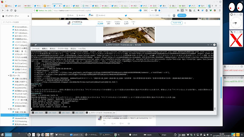Screen dimensions: 244x137
Task: Click the clipboard extension icon in Firefox toolbar
Action: point(207,10)
